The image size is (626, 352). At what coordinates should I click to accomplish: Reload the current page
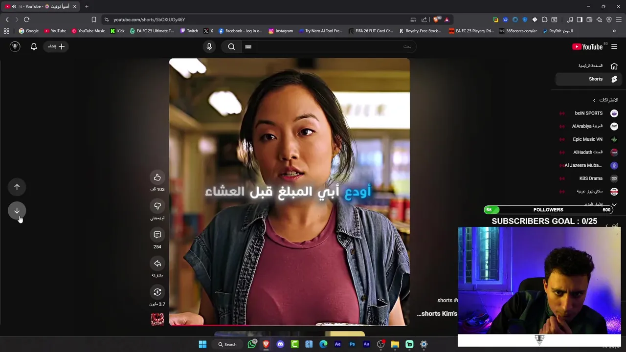[26, 20]
